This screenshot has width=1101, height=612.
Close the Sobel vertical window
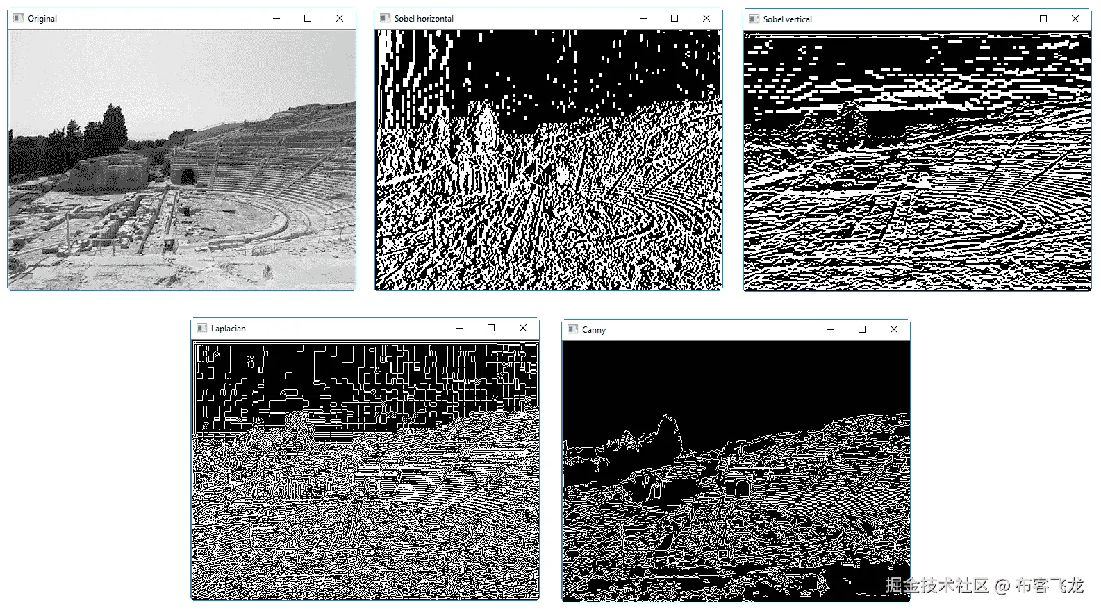pyautogui.click(x=1075, y=19)
